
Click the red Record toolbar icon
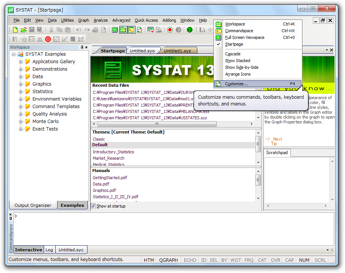(170, 30)
